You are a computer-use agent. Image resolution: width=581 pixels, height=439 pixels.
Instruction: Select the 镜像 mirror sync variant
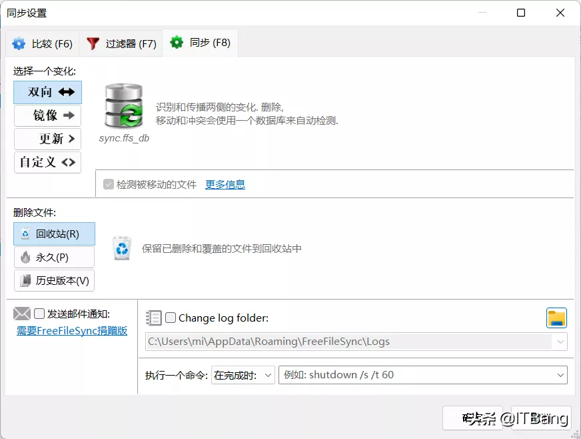(48, 115)
